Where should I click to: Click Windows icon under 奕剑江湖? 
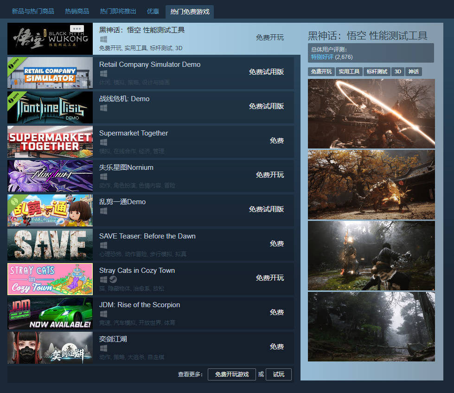coord(103,348)
